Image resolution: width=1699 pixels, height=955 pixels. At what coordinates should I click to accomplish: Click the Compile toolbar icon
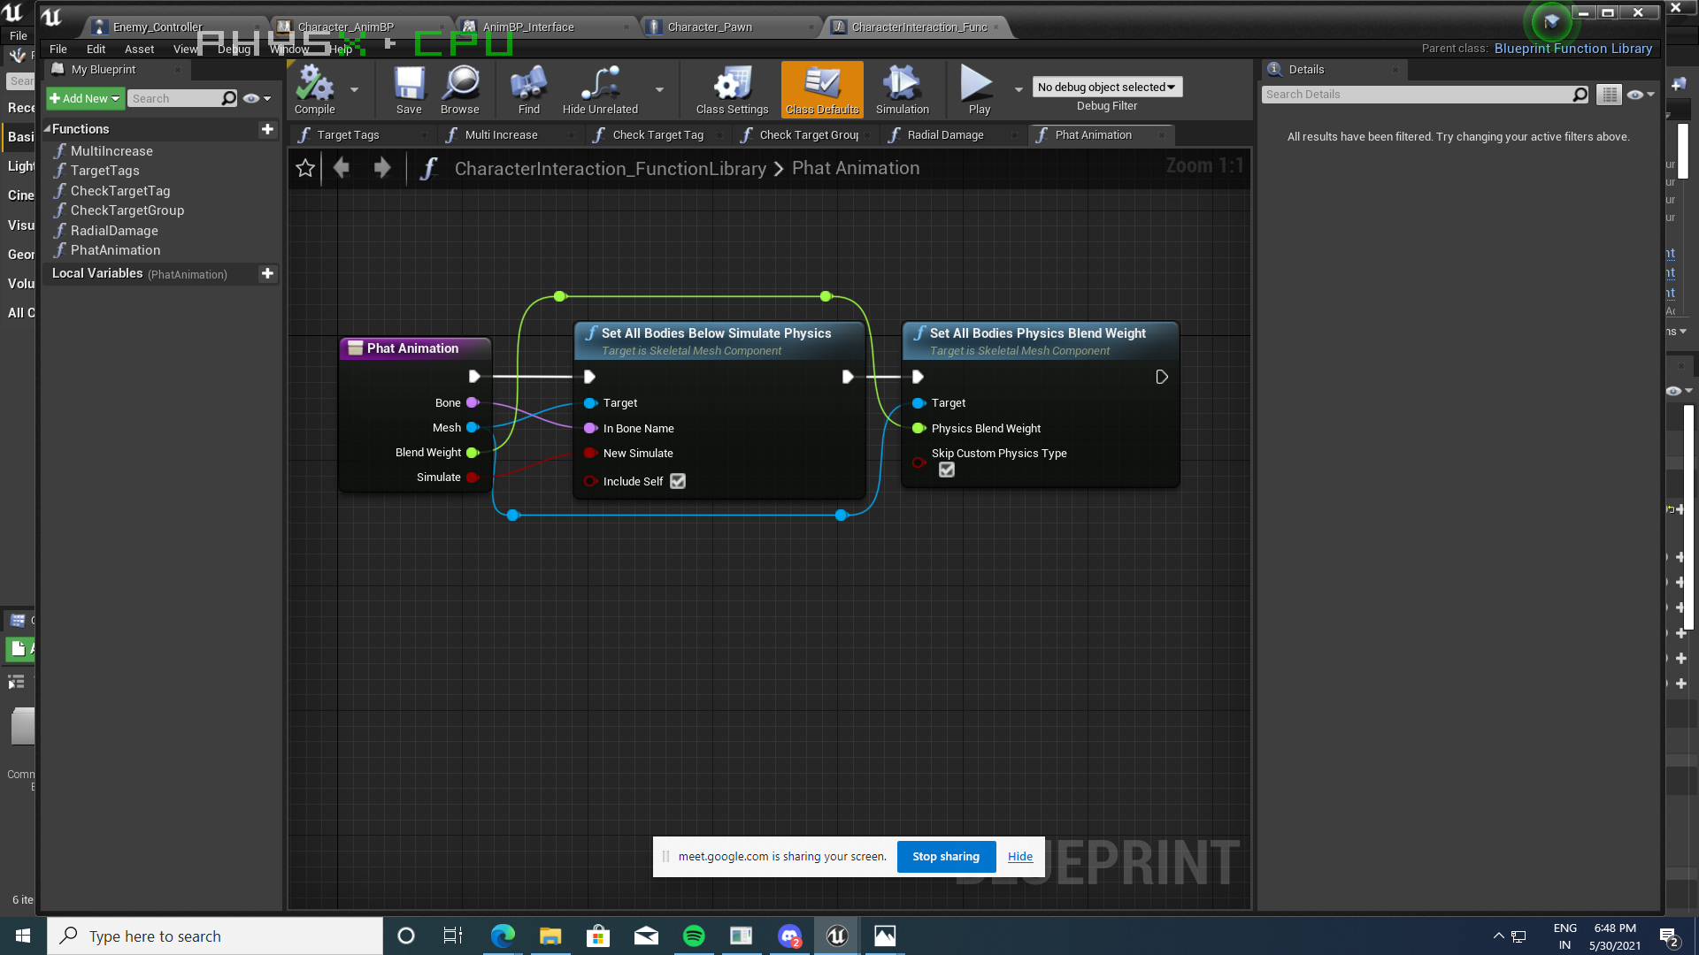(314, 88)
